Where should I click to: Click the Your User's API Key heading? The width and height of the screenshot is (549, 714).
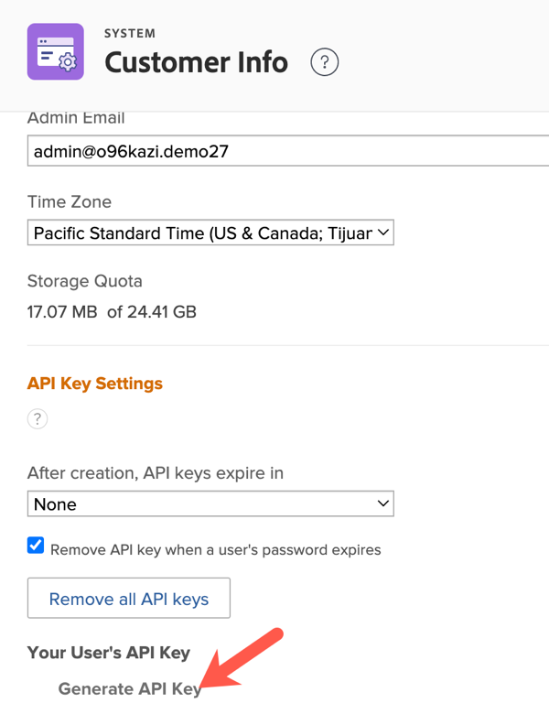(108, 653)
